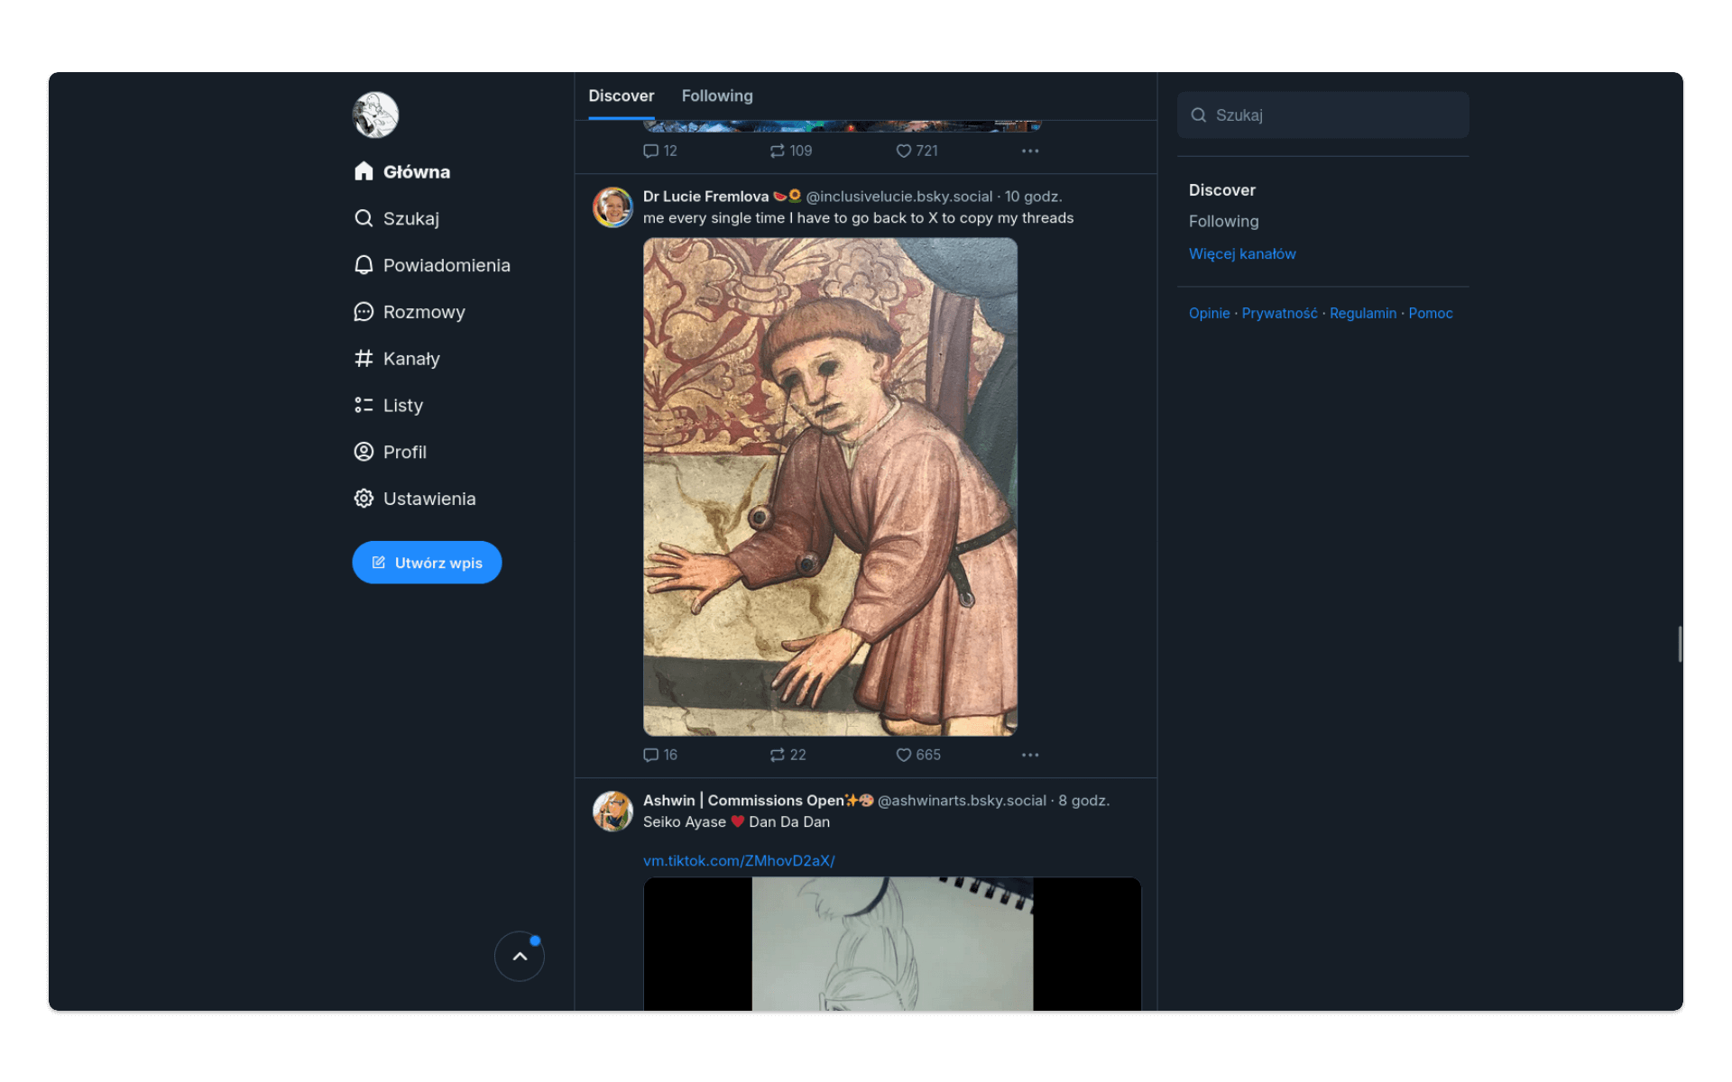
Task: Open the Pomoc link
Action: tap(1431, 313)
